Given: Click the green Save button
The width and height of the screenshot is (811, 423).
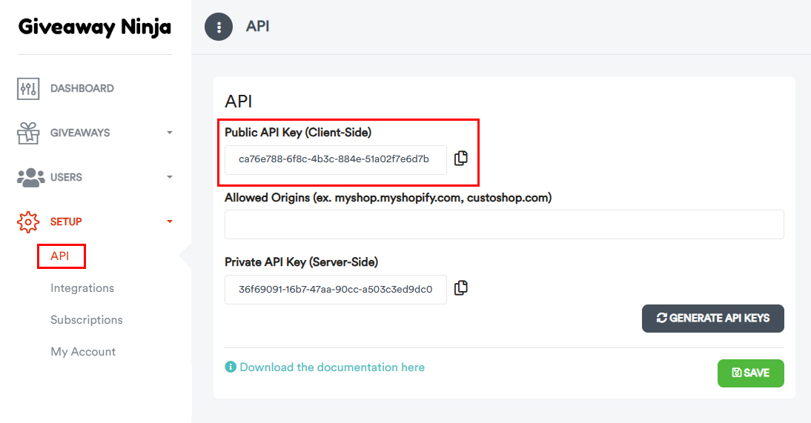Looking at the screenshot, I should [x=750, y=373].
